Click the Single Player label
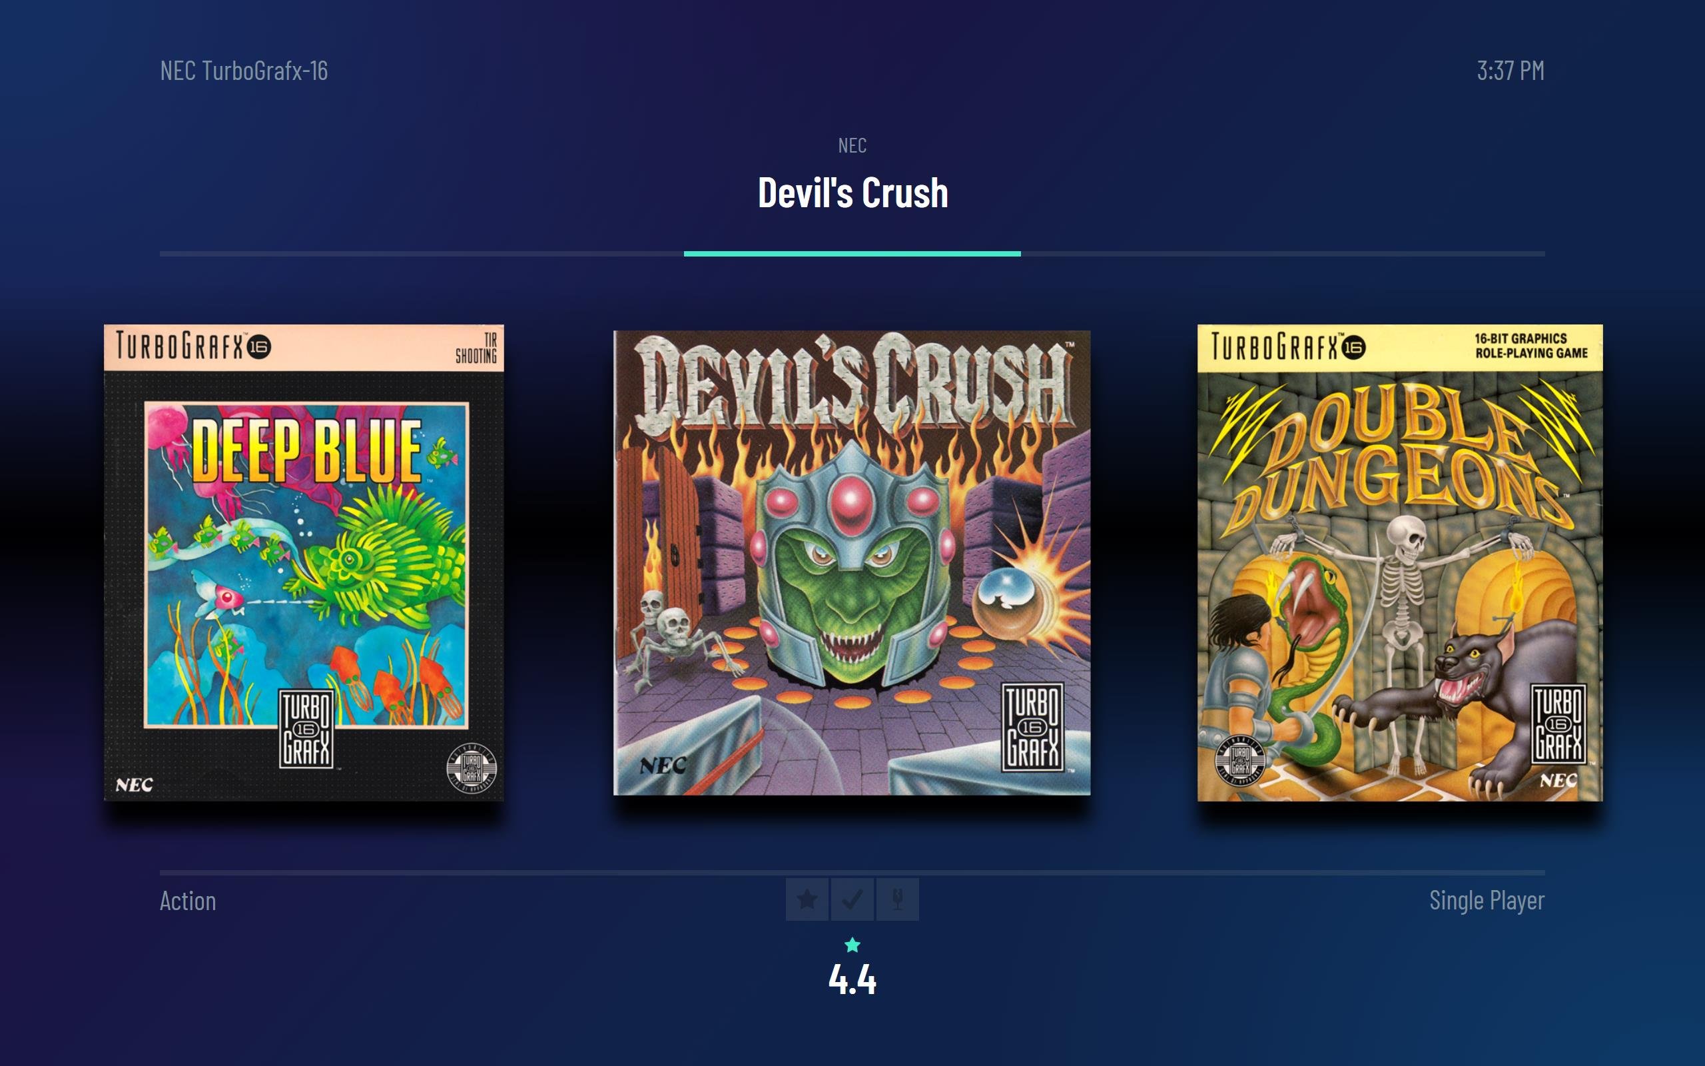Viewport: 1705px width, 1066px height. click(1487, 900)
